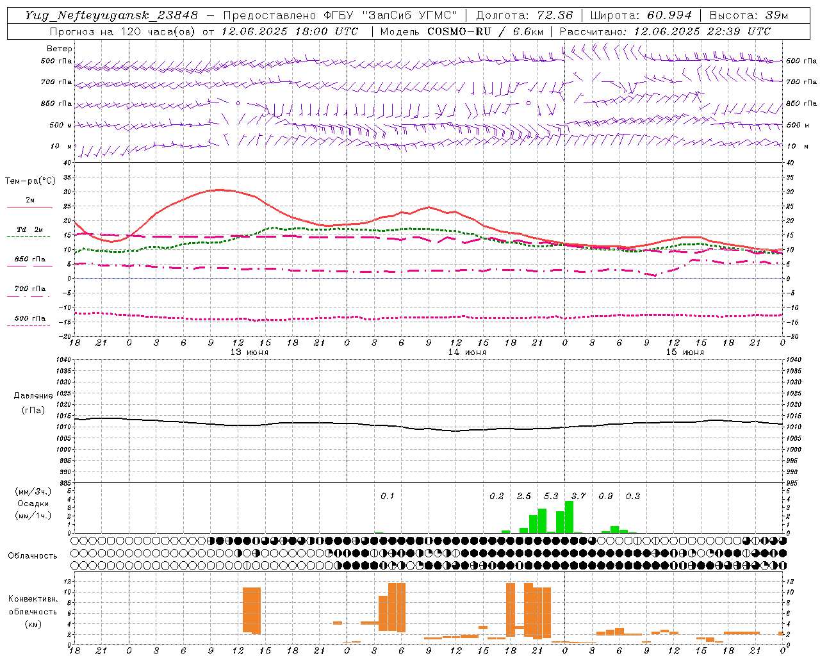Image resolution: width=820 pixels, height=656 pixels.
Task: Select the model label 'COSMO-RU / 6.6км'
Action: [x=485, y=31]
